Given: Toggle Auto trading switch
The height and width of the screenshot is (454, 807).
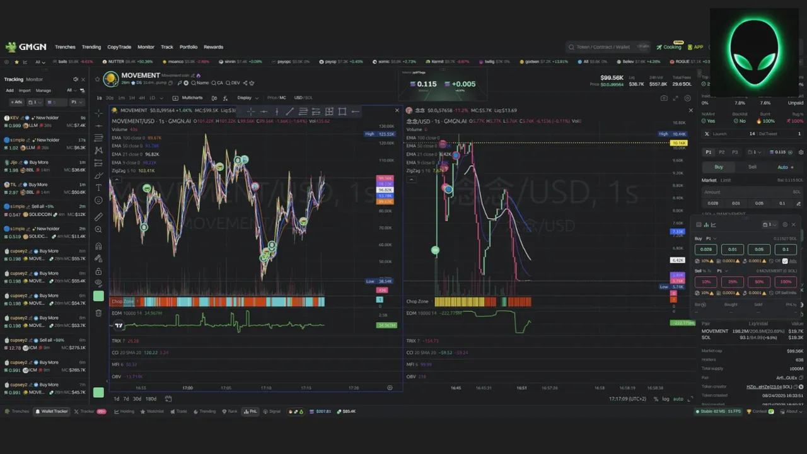Looking at the screenshot, I should 786,167.
